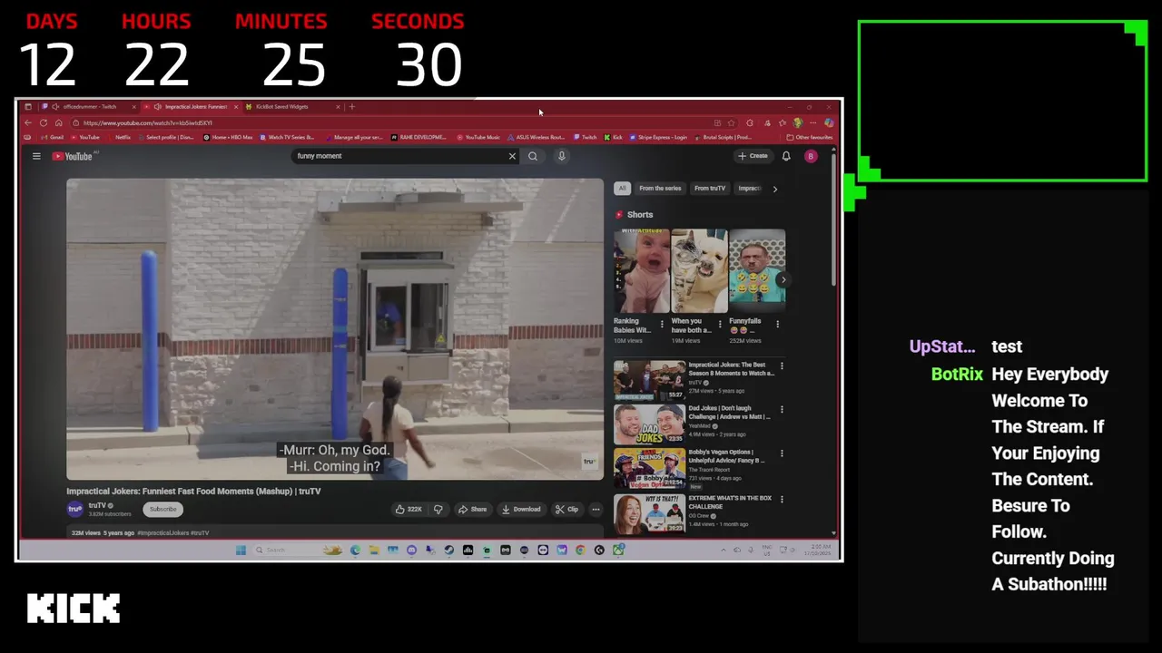The image size is (1162, 653).
Task: Download the Impractical Jokers video
Action: (x=521, y=509)
